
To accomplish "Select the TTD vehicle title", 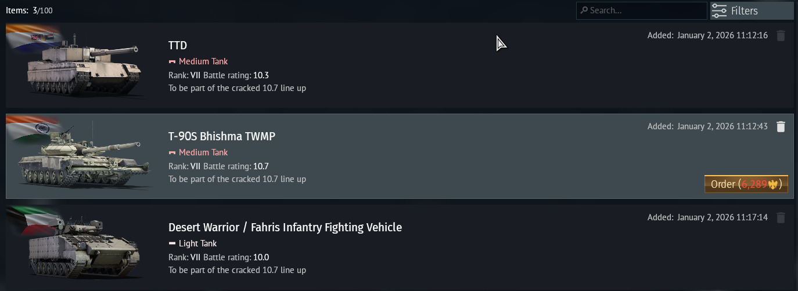I will pyautogui.click(x=178, y=46).
